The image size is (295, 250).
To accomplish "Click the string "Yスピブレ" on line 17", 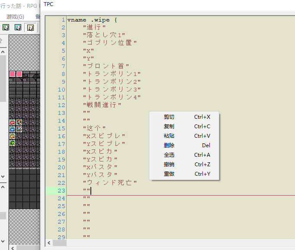I will click(104, 144).
